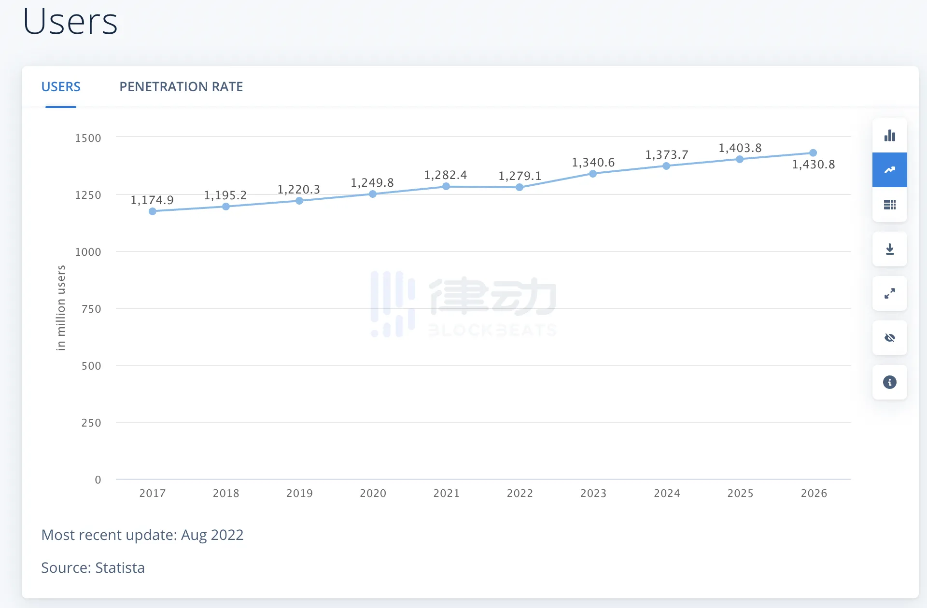927x608 pixels.
Task: Click the 2023 x-axis label
Action: point(593,493)
